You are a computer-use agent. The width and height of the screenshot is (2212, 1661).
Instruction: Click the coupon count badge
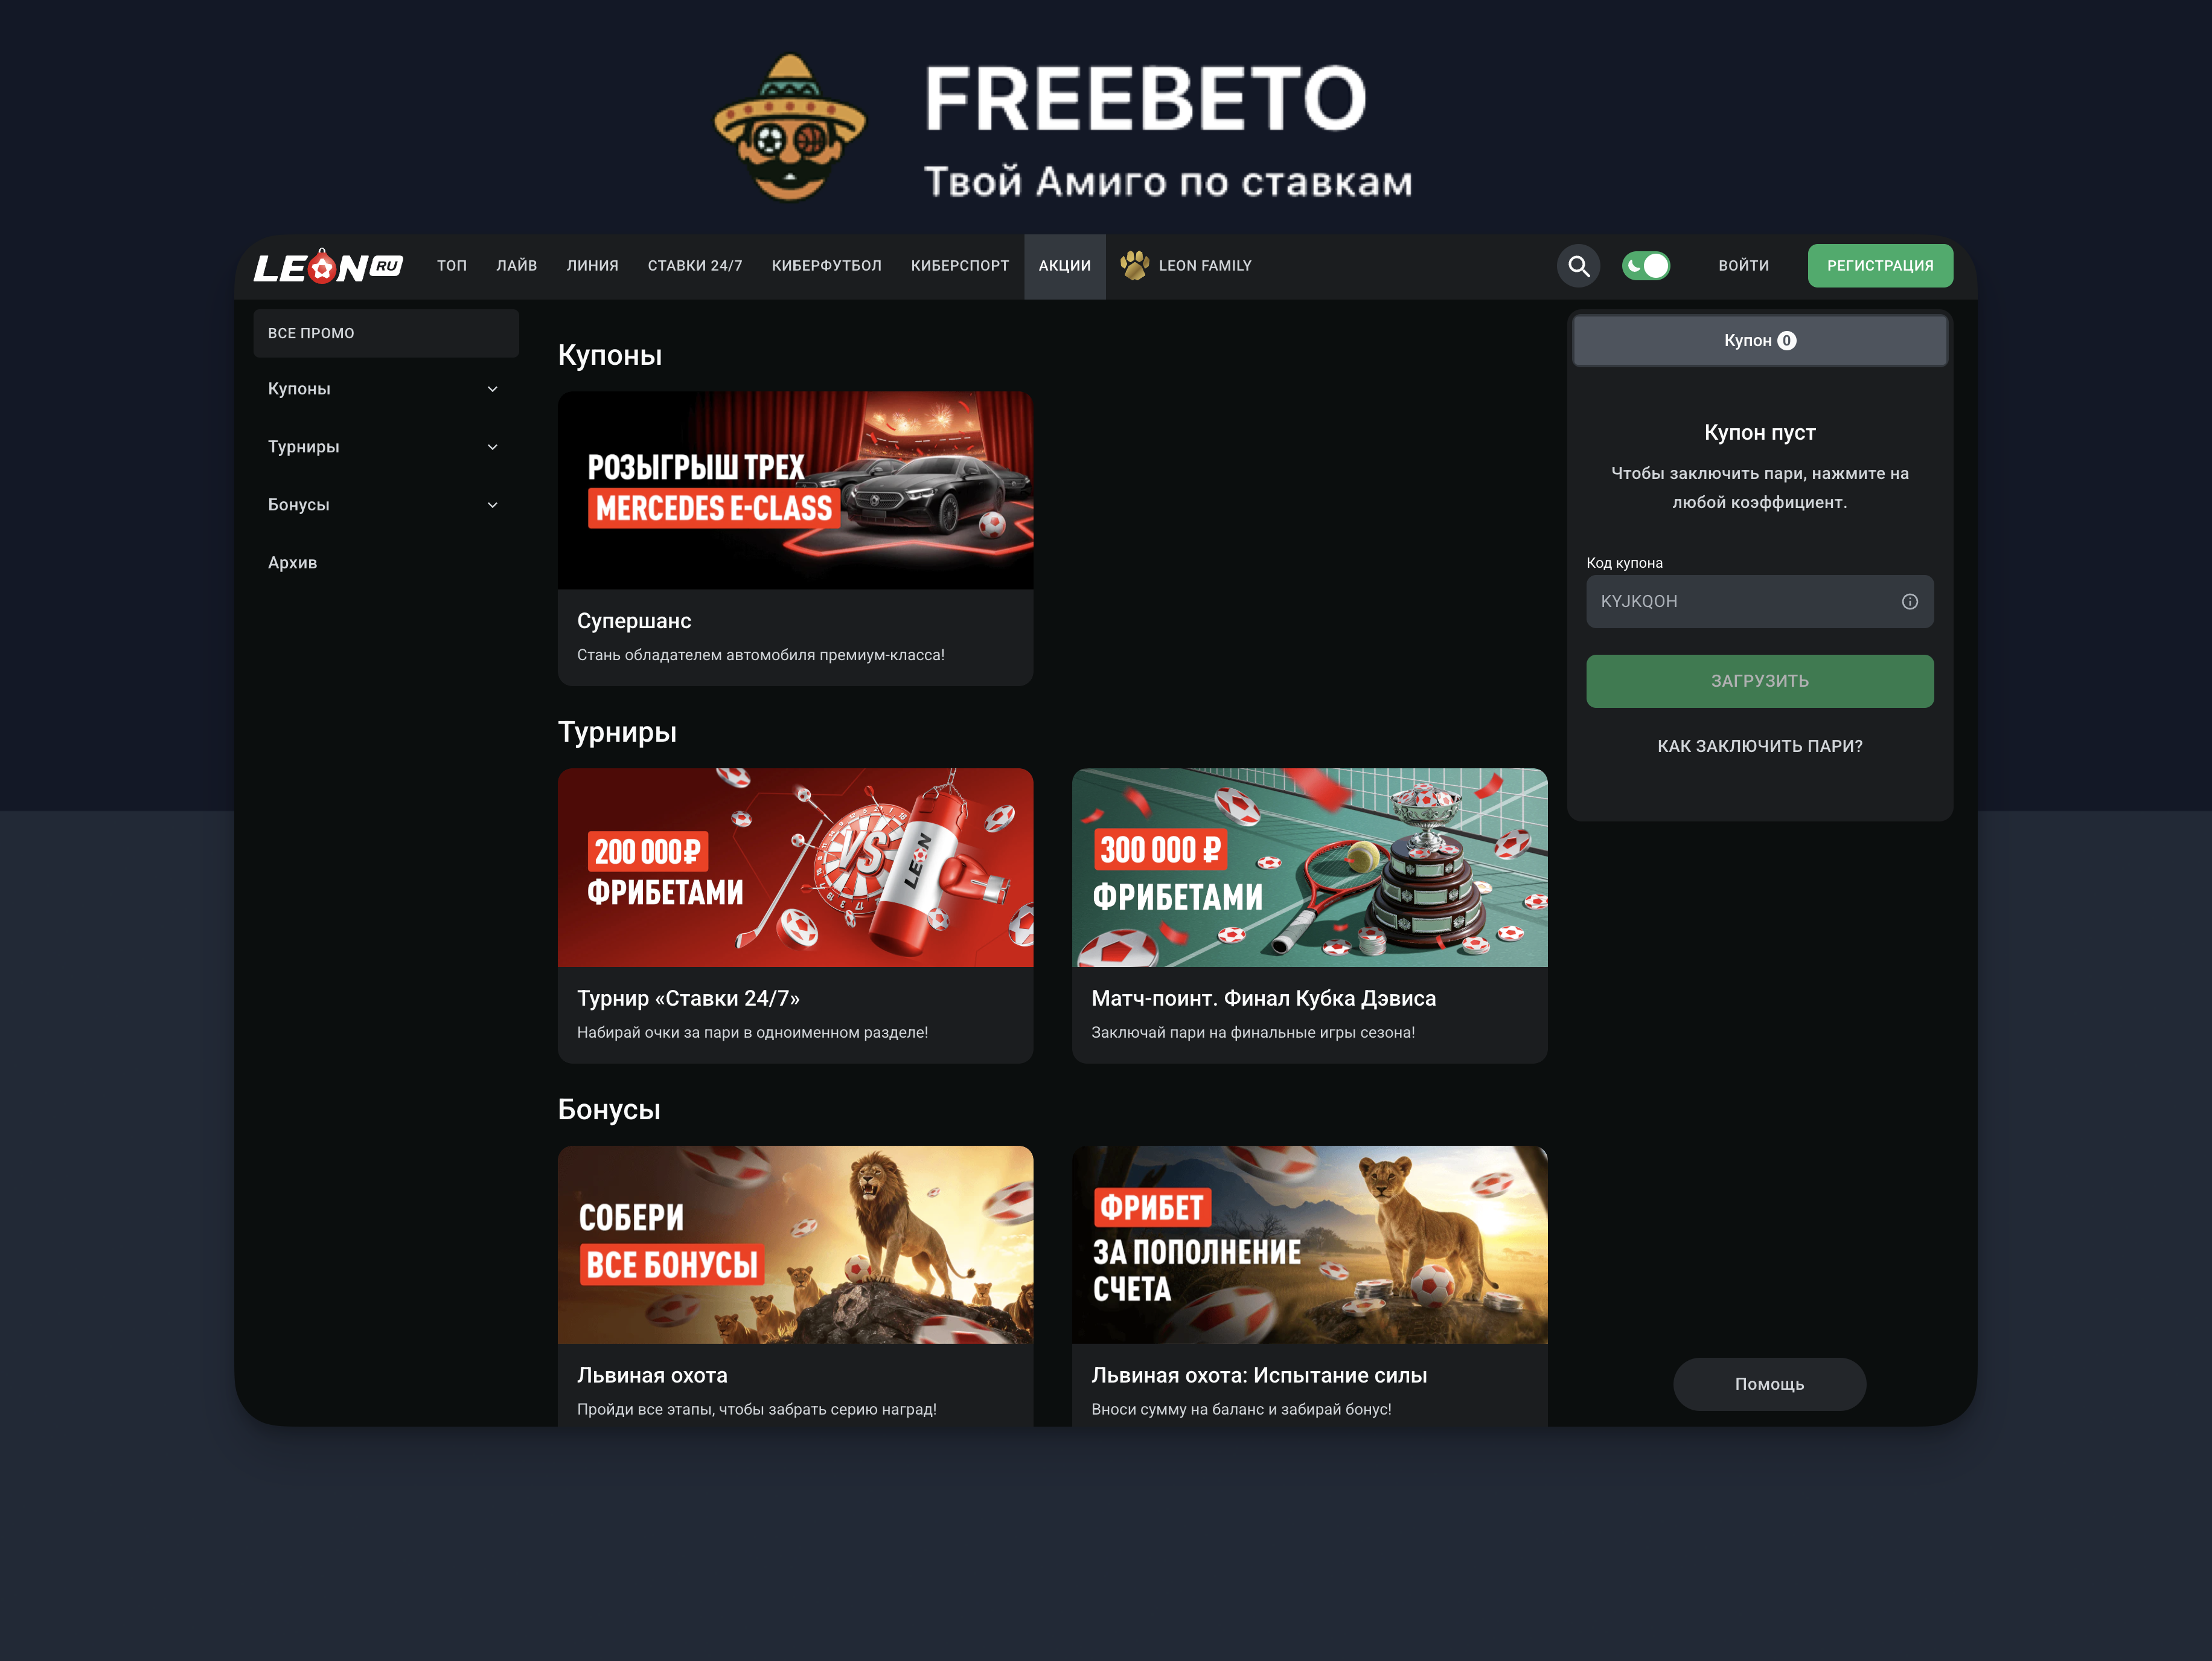pos(1786,340)
